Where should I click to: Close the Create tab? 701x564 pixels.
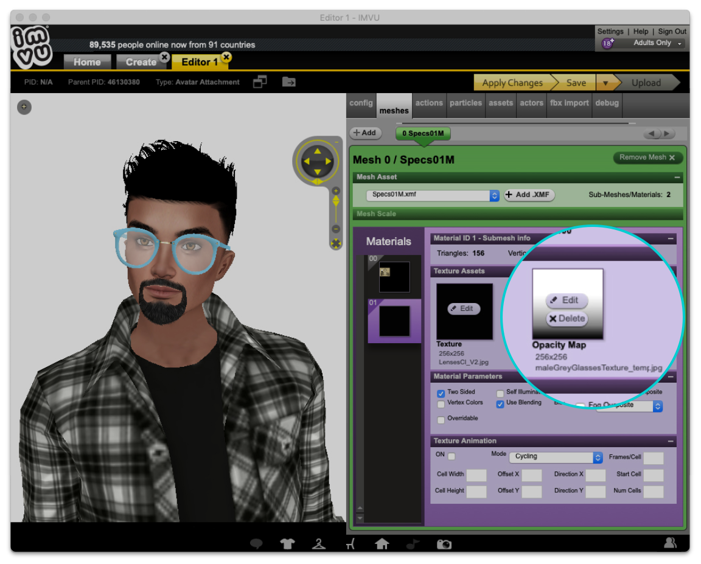pos(165,57)
